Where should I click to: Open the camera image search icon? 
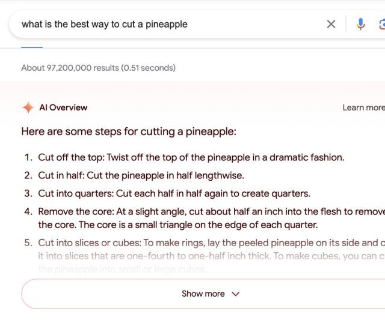382,24
